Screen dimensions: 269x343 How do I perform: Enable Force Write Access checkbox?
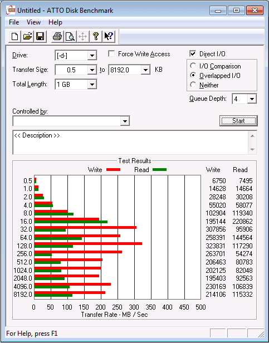click(111, 53)
